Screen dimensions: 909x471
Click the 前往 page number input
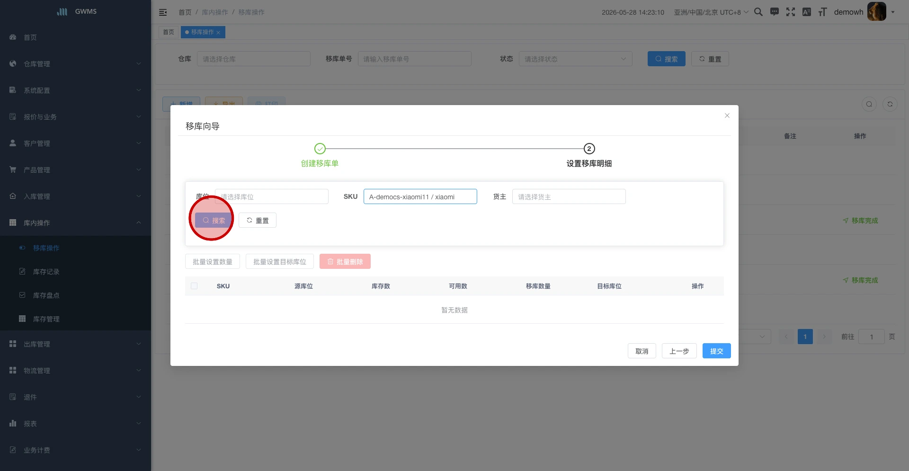[x=872, y=337]
